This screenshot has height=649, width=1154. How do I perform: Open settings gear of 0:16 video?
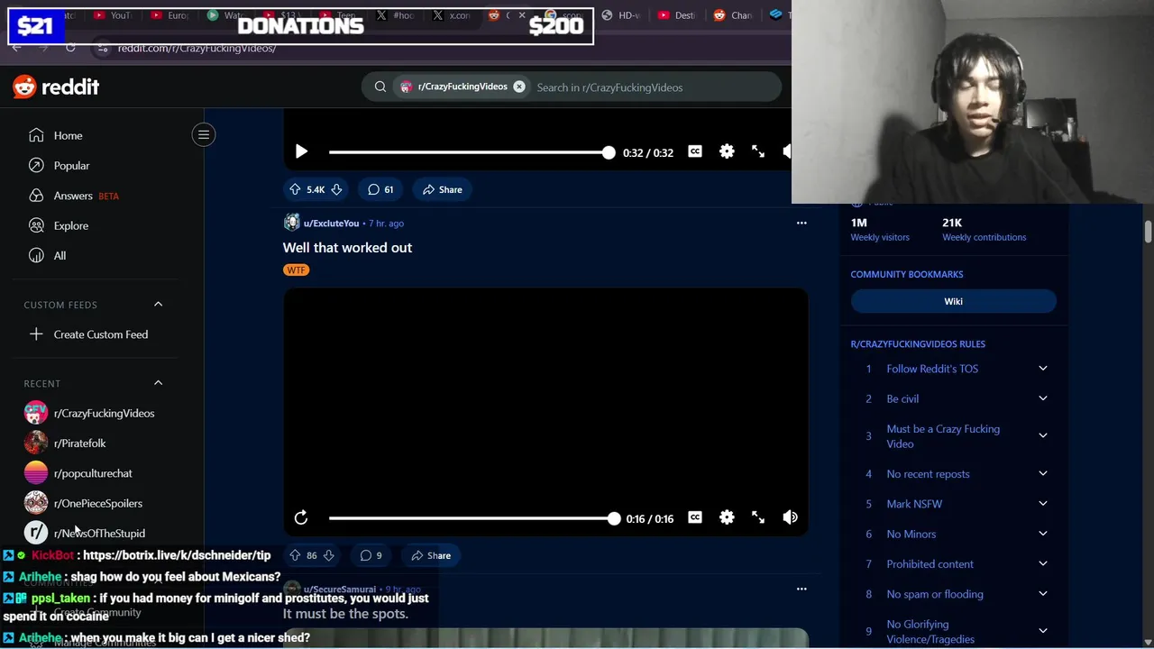(727, 517)
